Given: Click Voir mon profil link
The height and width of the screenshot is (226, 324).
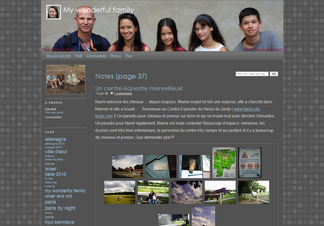Looking at the screenshot, I should (x=54, y=113).
